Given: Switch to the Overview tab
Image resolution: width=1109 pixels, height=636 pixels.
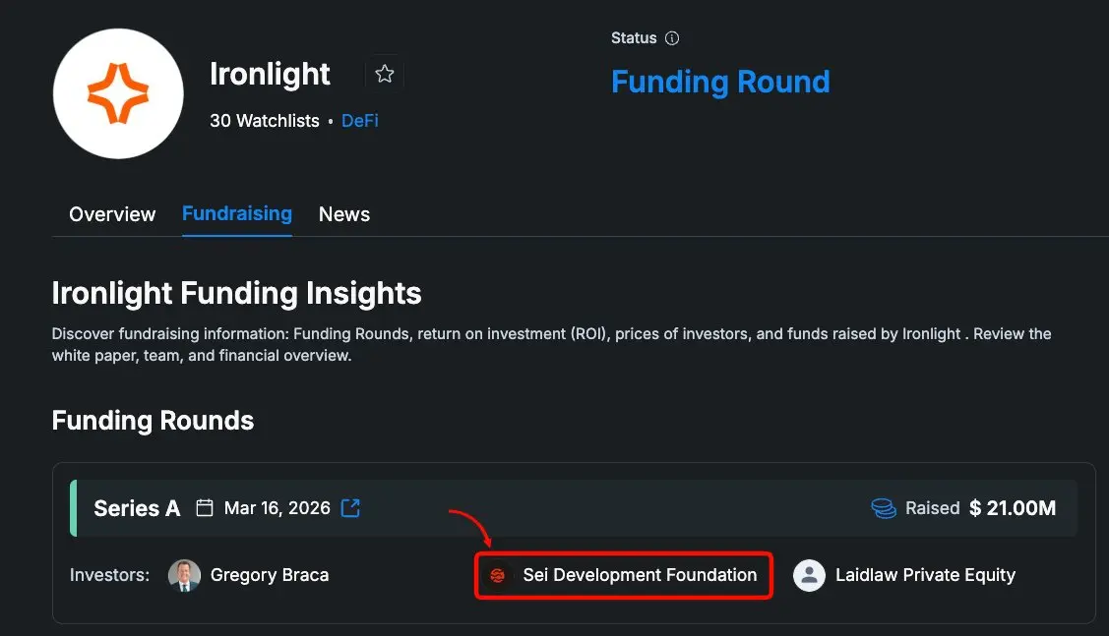Looking at the screenshot, I should coord(112,214).
